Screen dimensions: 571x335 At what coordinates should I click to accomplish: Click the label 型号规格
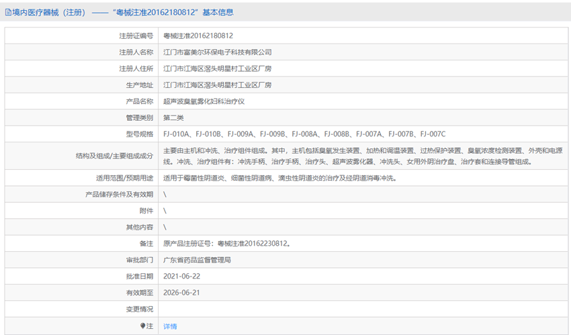pyautogui.click(x=140, y=134)
